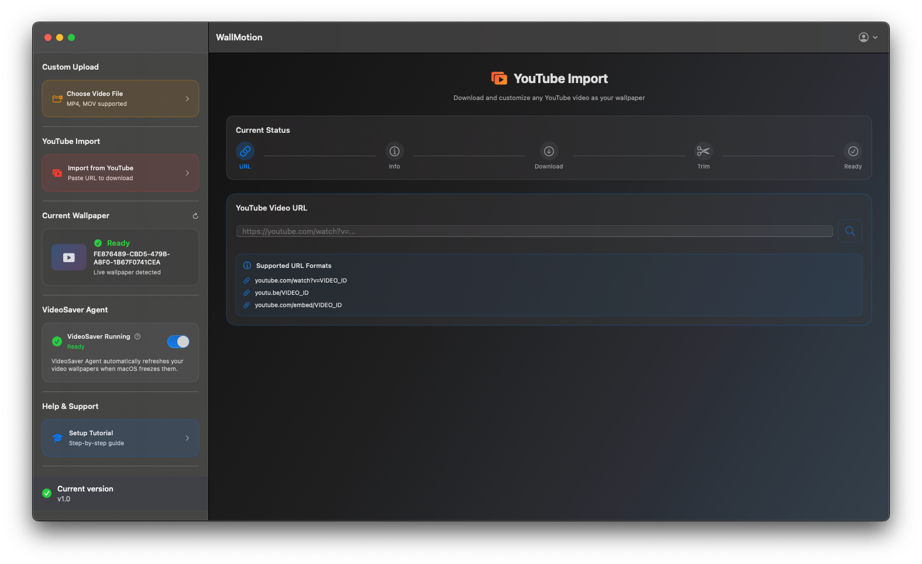This screenshot has height=564, width=922.
Task: Click the red YouTube icon in Import from YouTube
Action: [x=57, y=173]
